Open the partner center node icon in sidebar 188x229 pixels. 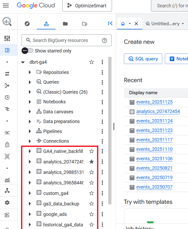tap(7, 190)
